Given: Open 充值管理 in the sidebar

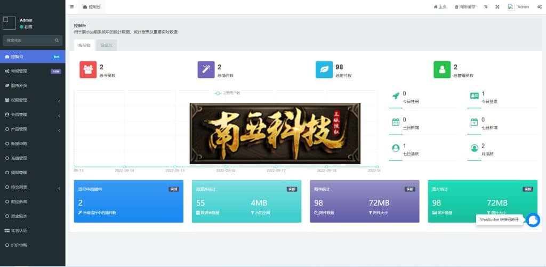Looking at the screenshot, I should (33, 158).
